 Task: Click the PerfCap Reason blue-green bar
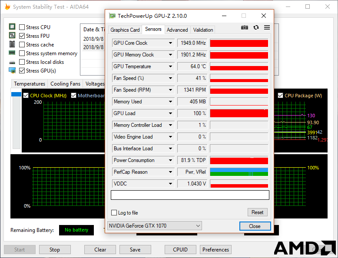tap(239, 172)
